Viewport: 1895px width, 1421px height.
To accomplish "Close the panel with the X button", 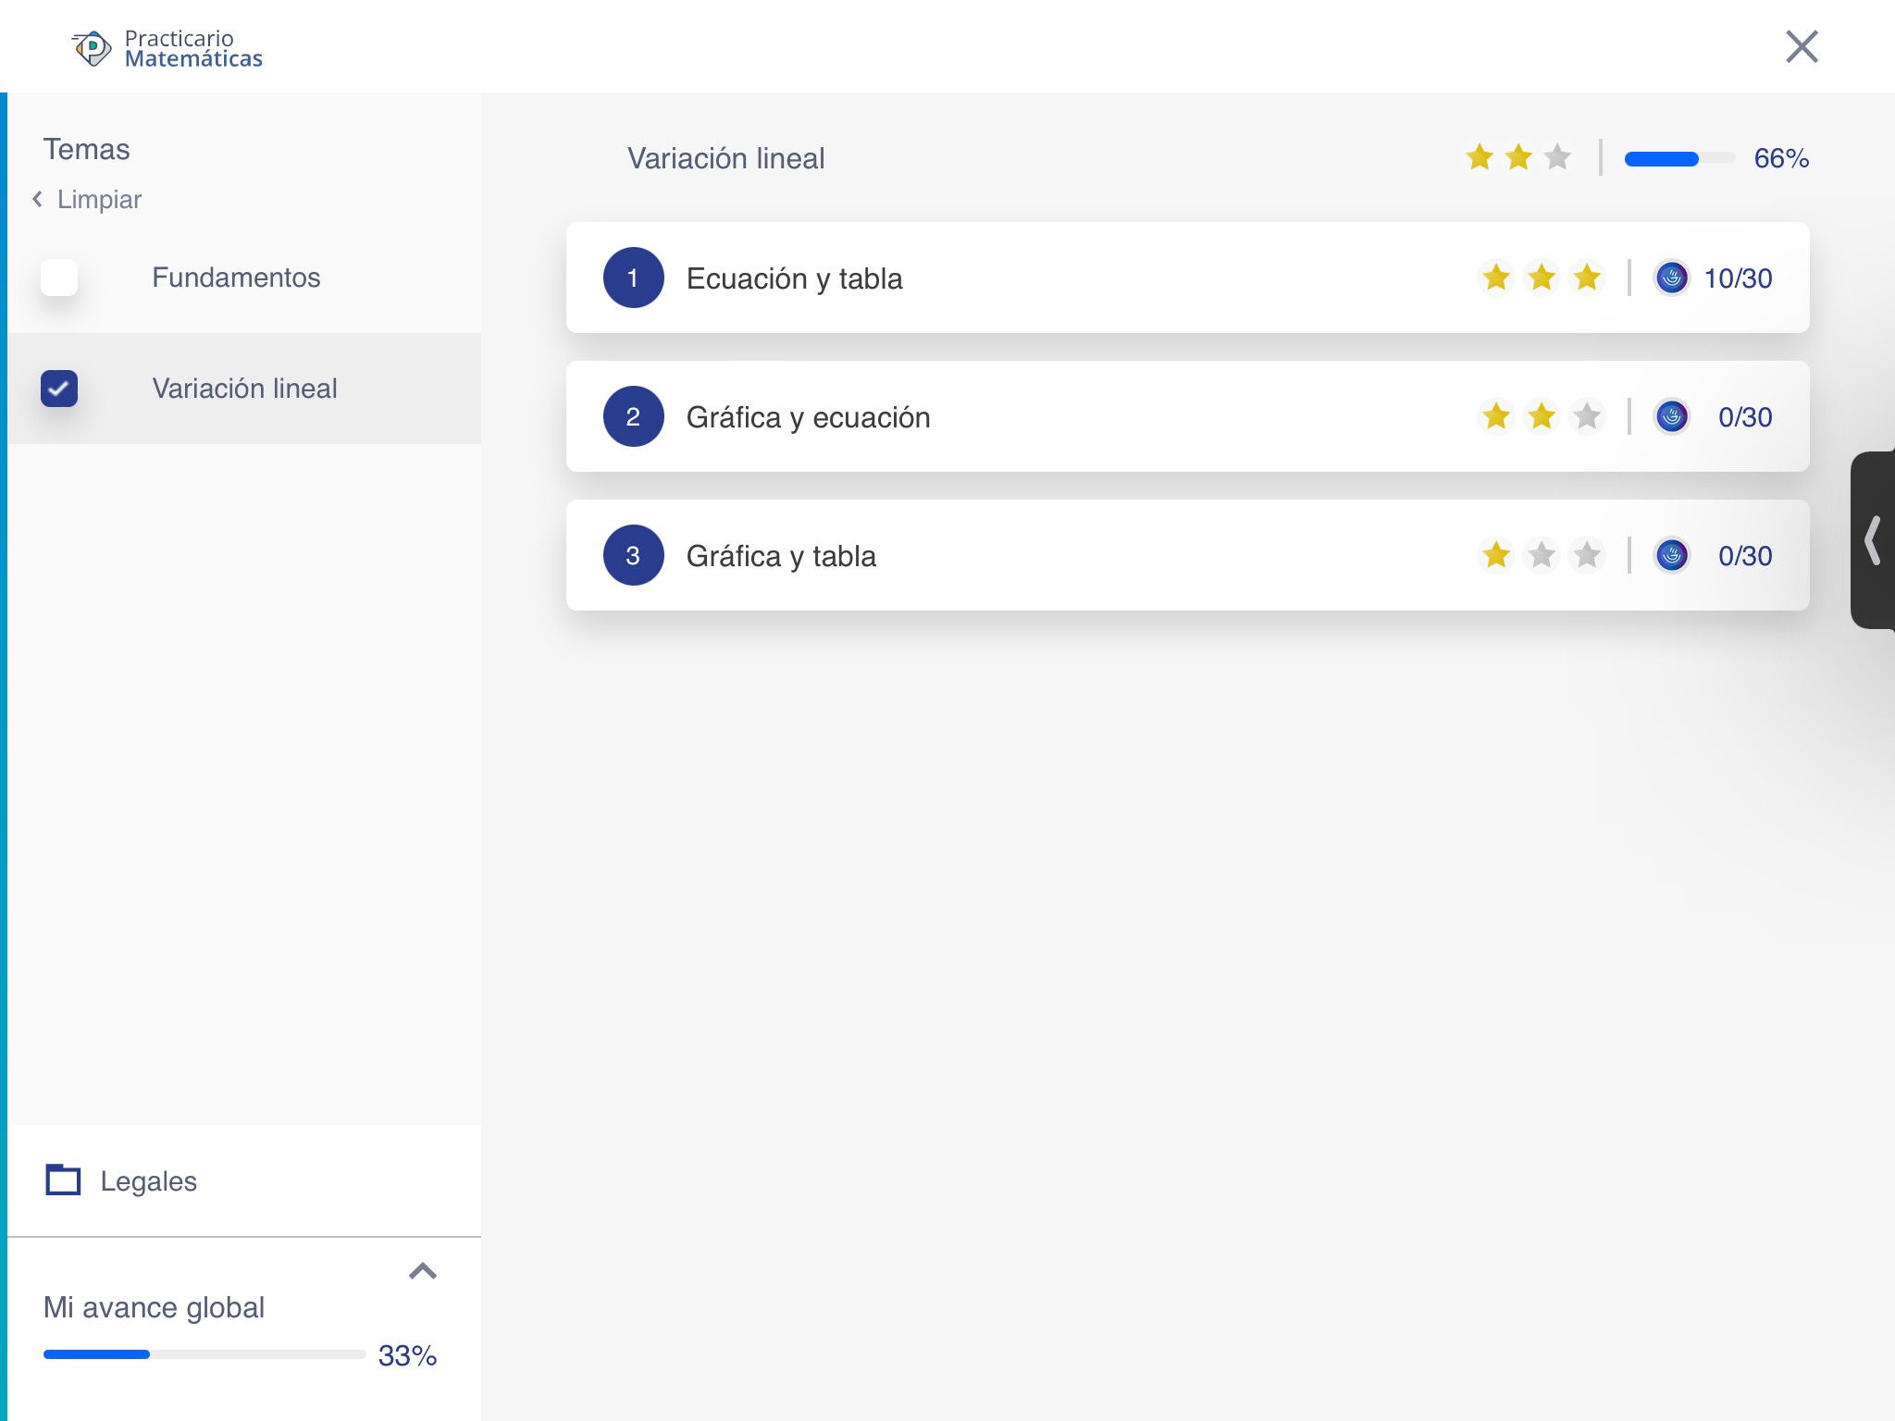I will click(x=1801, y=46).
